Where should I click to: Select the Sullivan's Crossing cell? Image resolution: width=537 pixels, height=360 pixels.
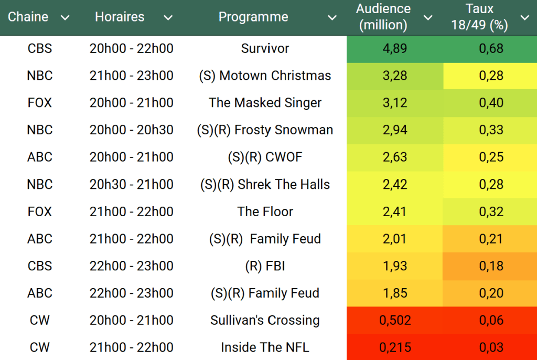pyautogui.click(x=265, y=320)
